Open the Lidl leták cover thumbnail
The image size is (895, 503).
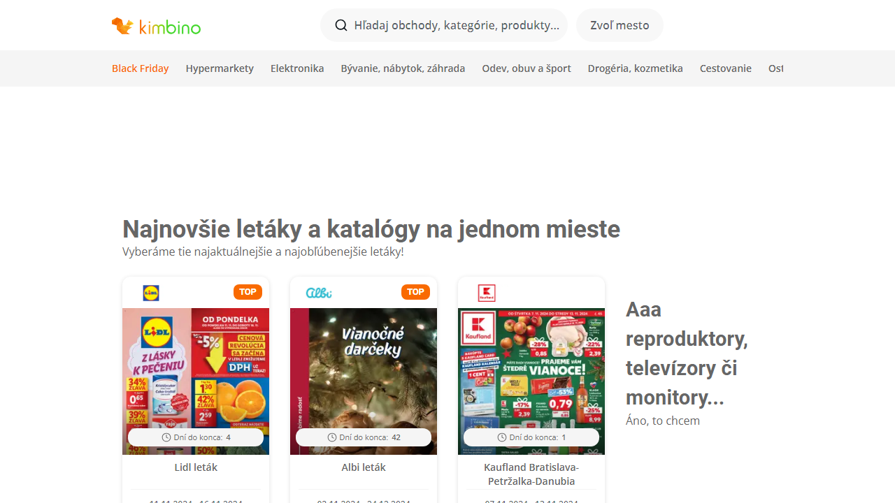tap(196, 381)
